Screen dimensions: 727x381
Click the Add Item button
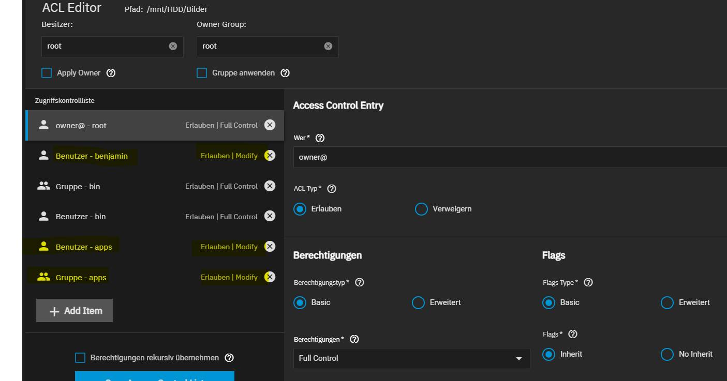click(x=75, y=311)
